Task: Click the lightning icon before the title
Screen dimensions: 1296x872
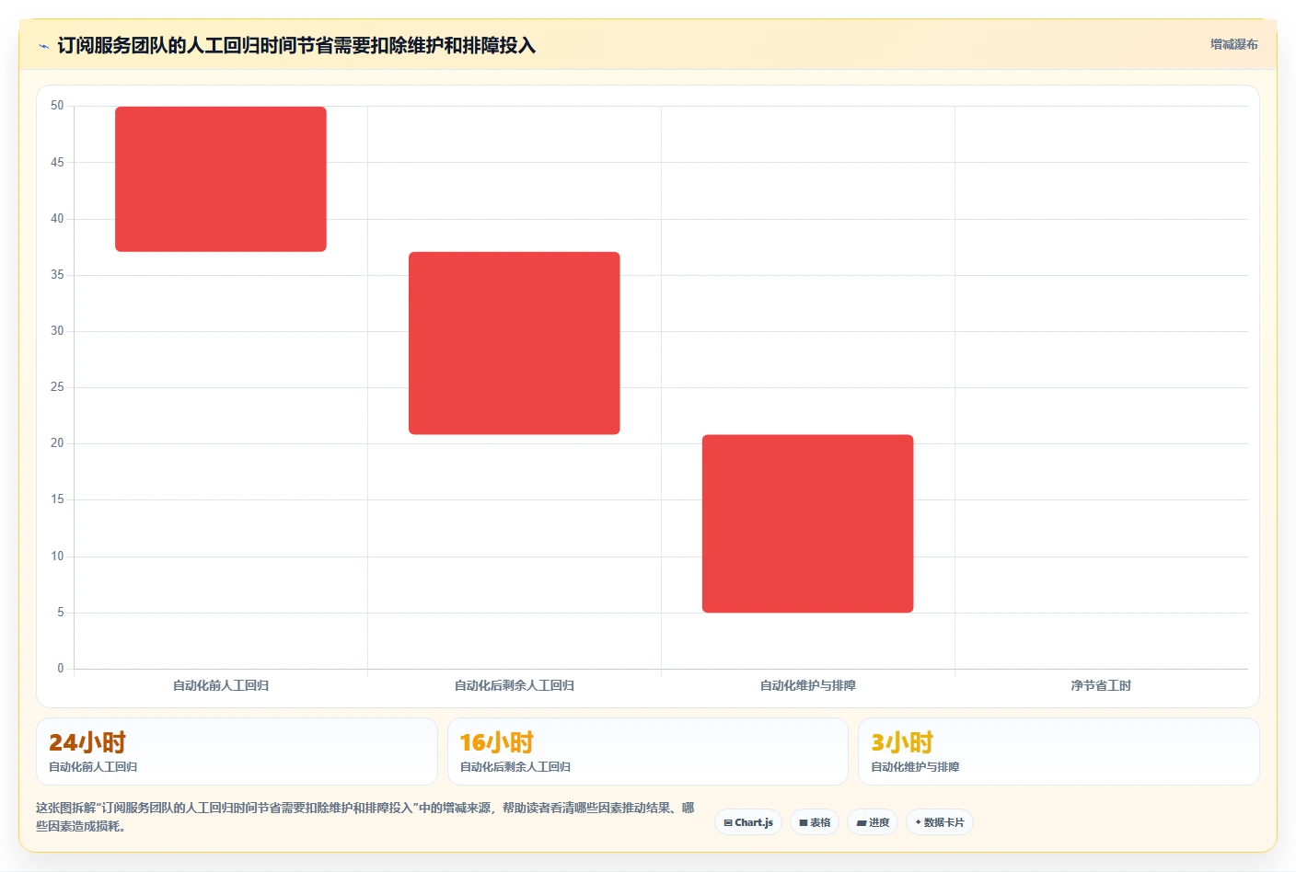Action: click(x=43, y=46)
